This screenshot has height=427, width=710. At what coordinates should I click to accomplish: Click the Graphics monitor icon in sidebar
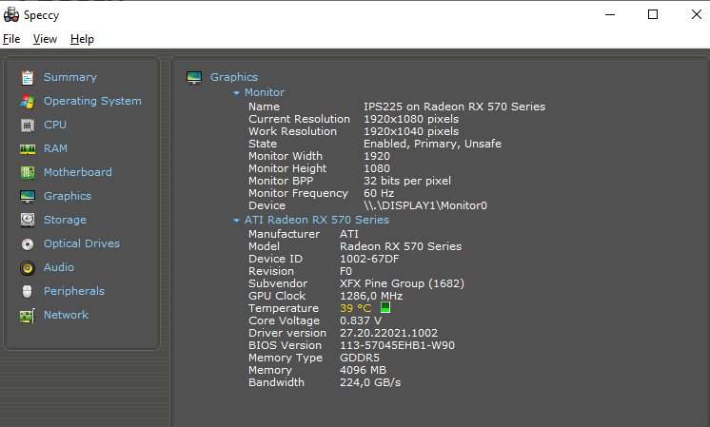(28, 196)
